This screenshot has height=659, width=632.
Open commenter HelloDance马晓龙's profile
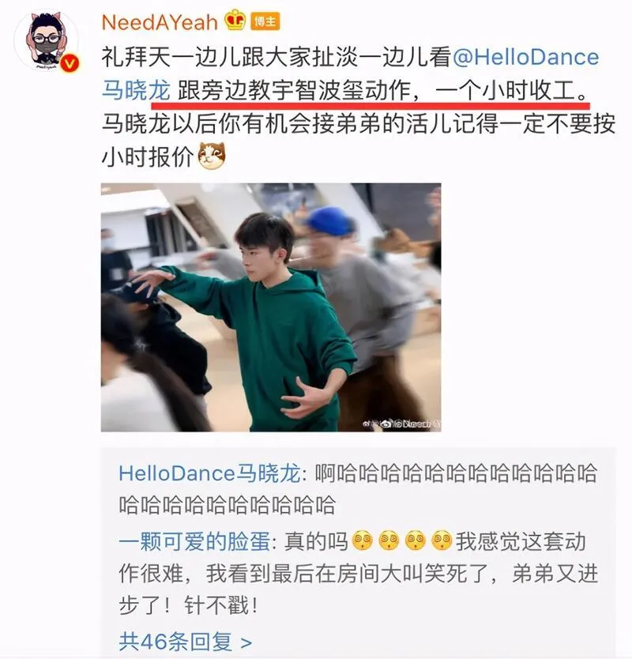pos(209,473)
